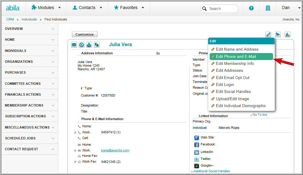The height and width of the screenshot is (175, 303).
Task: Go to Individuals breadcrumb link
Action: (x=29, y=19)
